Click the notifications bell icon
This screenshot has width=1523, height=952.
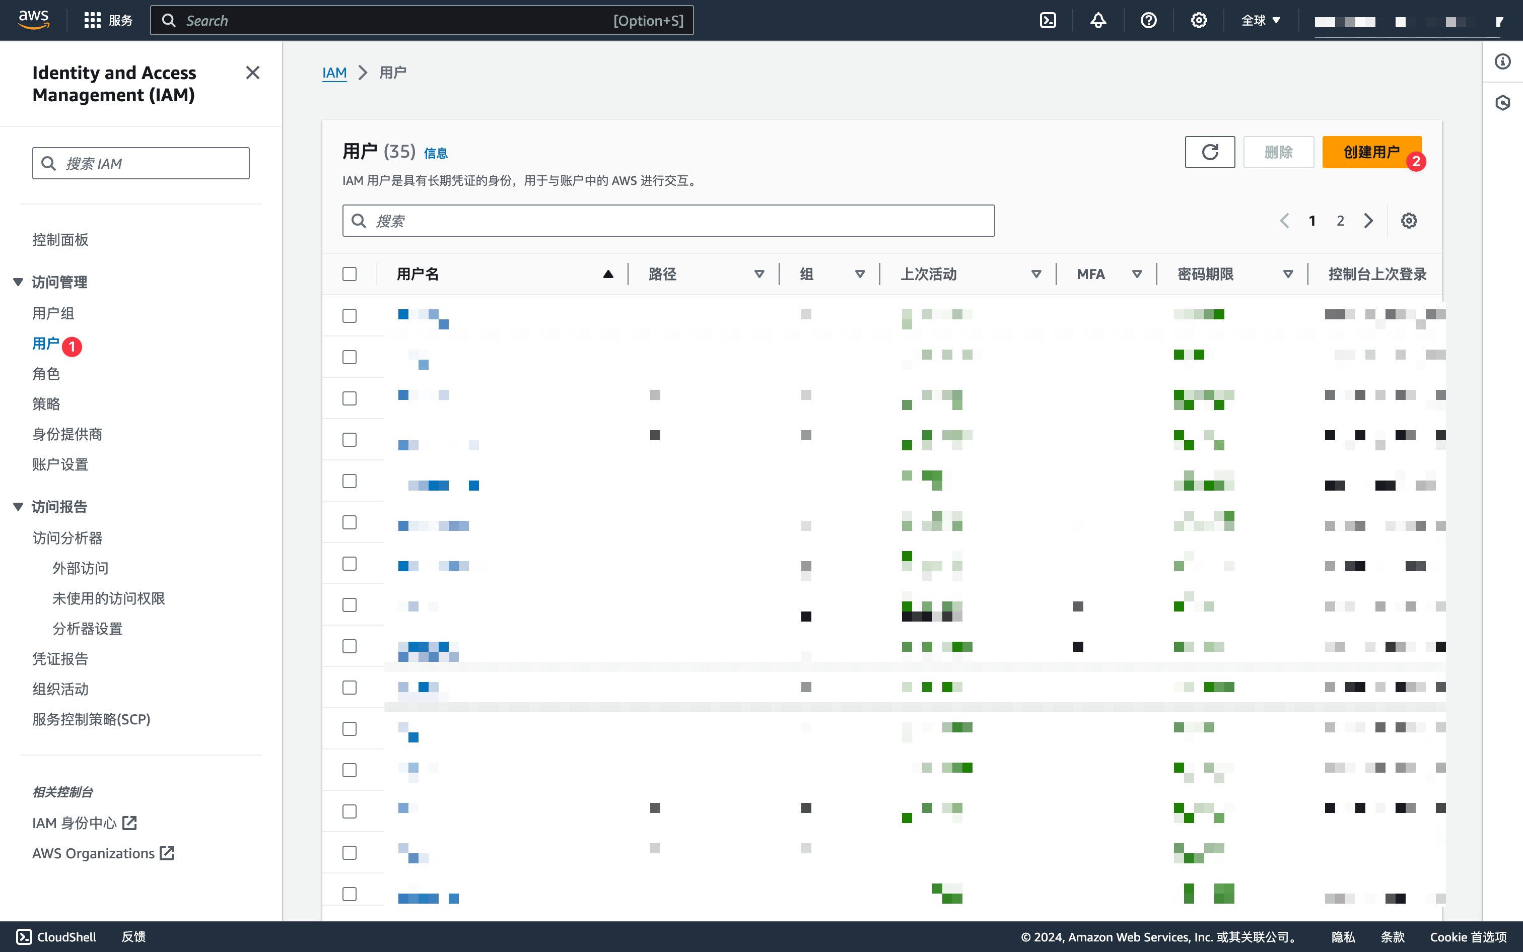1098,20
